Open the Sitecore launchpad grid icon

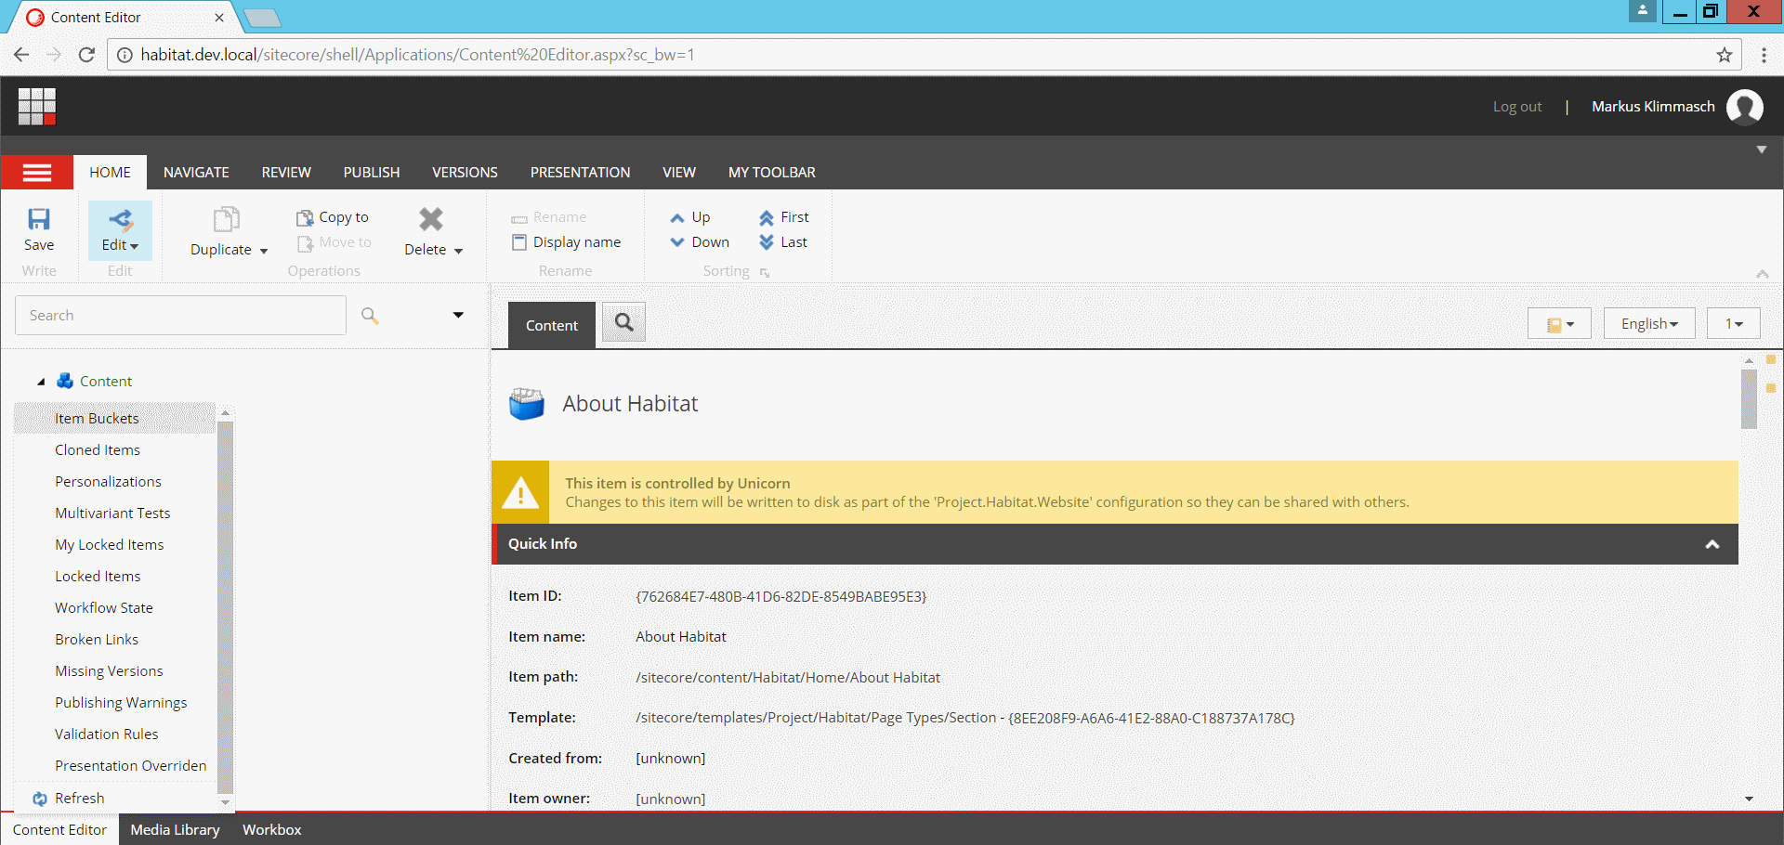coord(37,106)
